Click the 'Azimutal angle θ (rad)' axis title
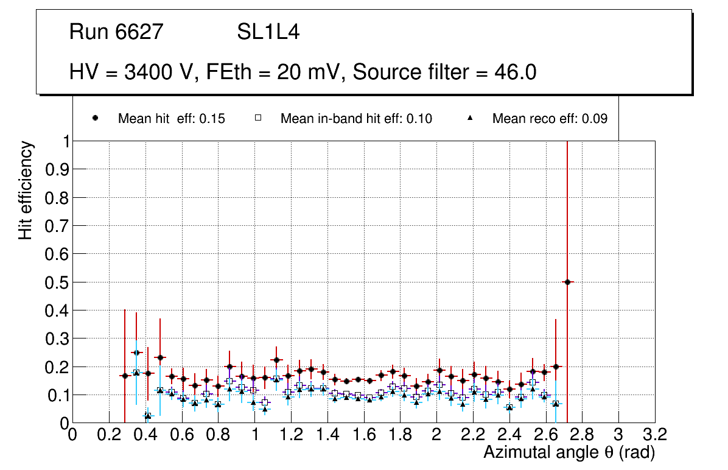 (x=569, y=452)
